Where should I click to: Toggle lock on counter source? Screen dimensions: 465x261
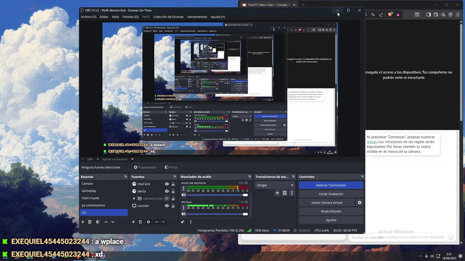tap(173, 206)
